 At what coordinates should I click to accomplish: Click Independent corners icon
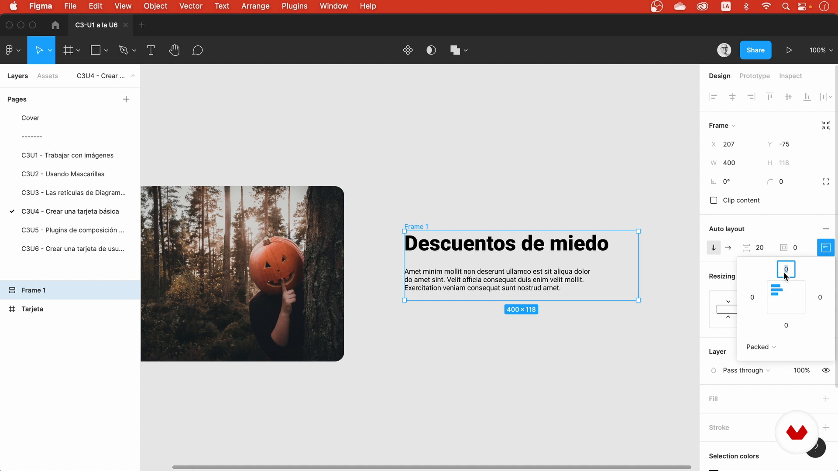coord(826,181)
